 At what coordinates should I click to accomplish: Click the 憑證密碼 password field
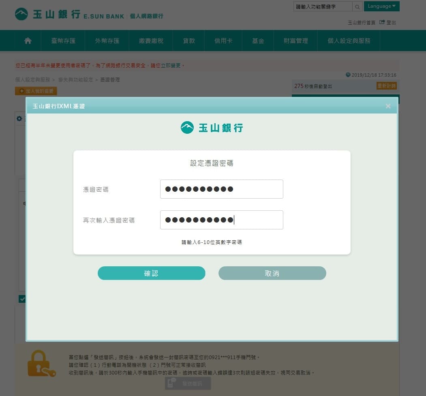221,189
